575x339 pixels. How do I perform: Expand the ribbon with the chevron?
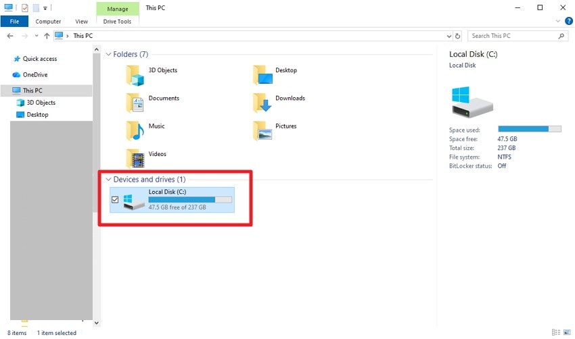click(x=558, y=21)
